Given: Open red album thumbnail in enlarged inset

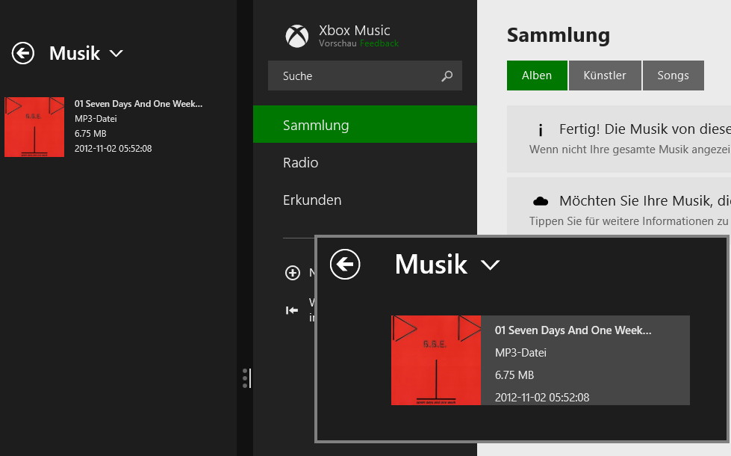Looking at the screenshot, I should (436, 360).
